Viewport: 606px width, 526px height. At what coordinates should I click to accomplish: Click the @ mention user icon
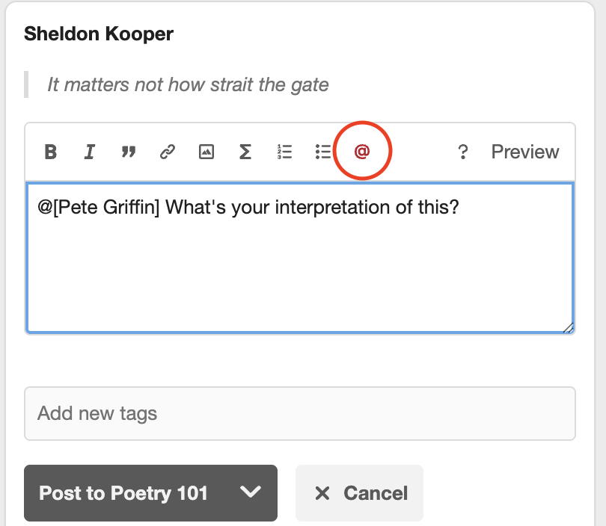(x=362, y=152)
